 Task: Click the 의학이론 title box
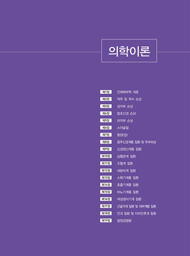[x=129, y=50]
